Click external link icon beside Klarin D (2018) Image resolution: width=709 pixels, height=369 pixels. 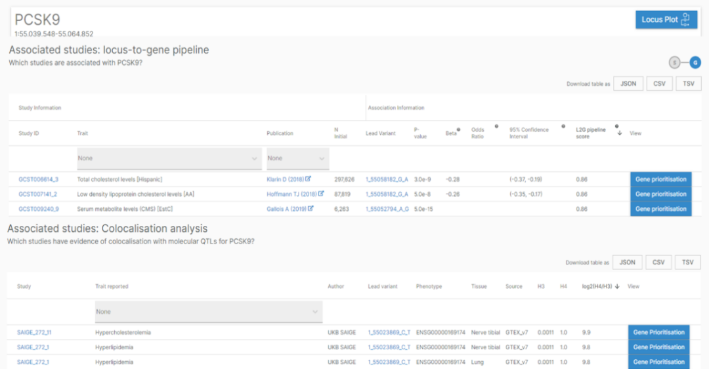(x=309, y=179)
